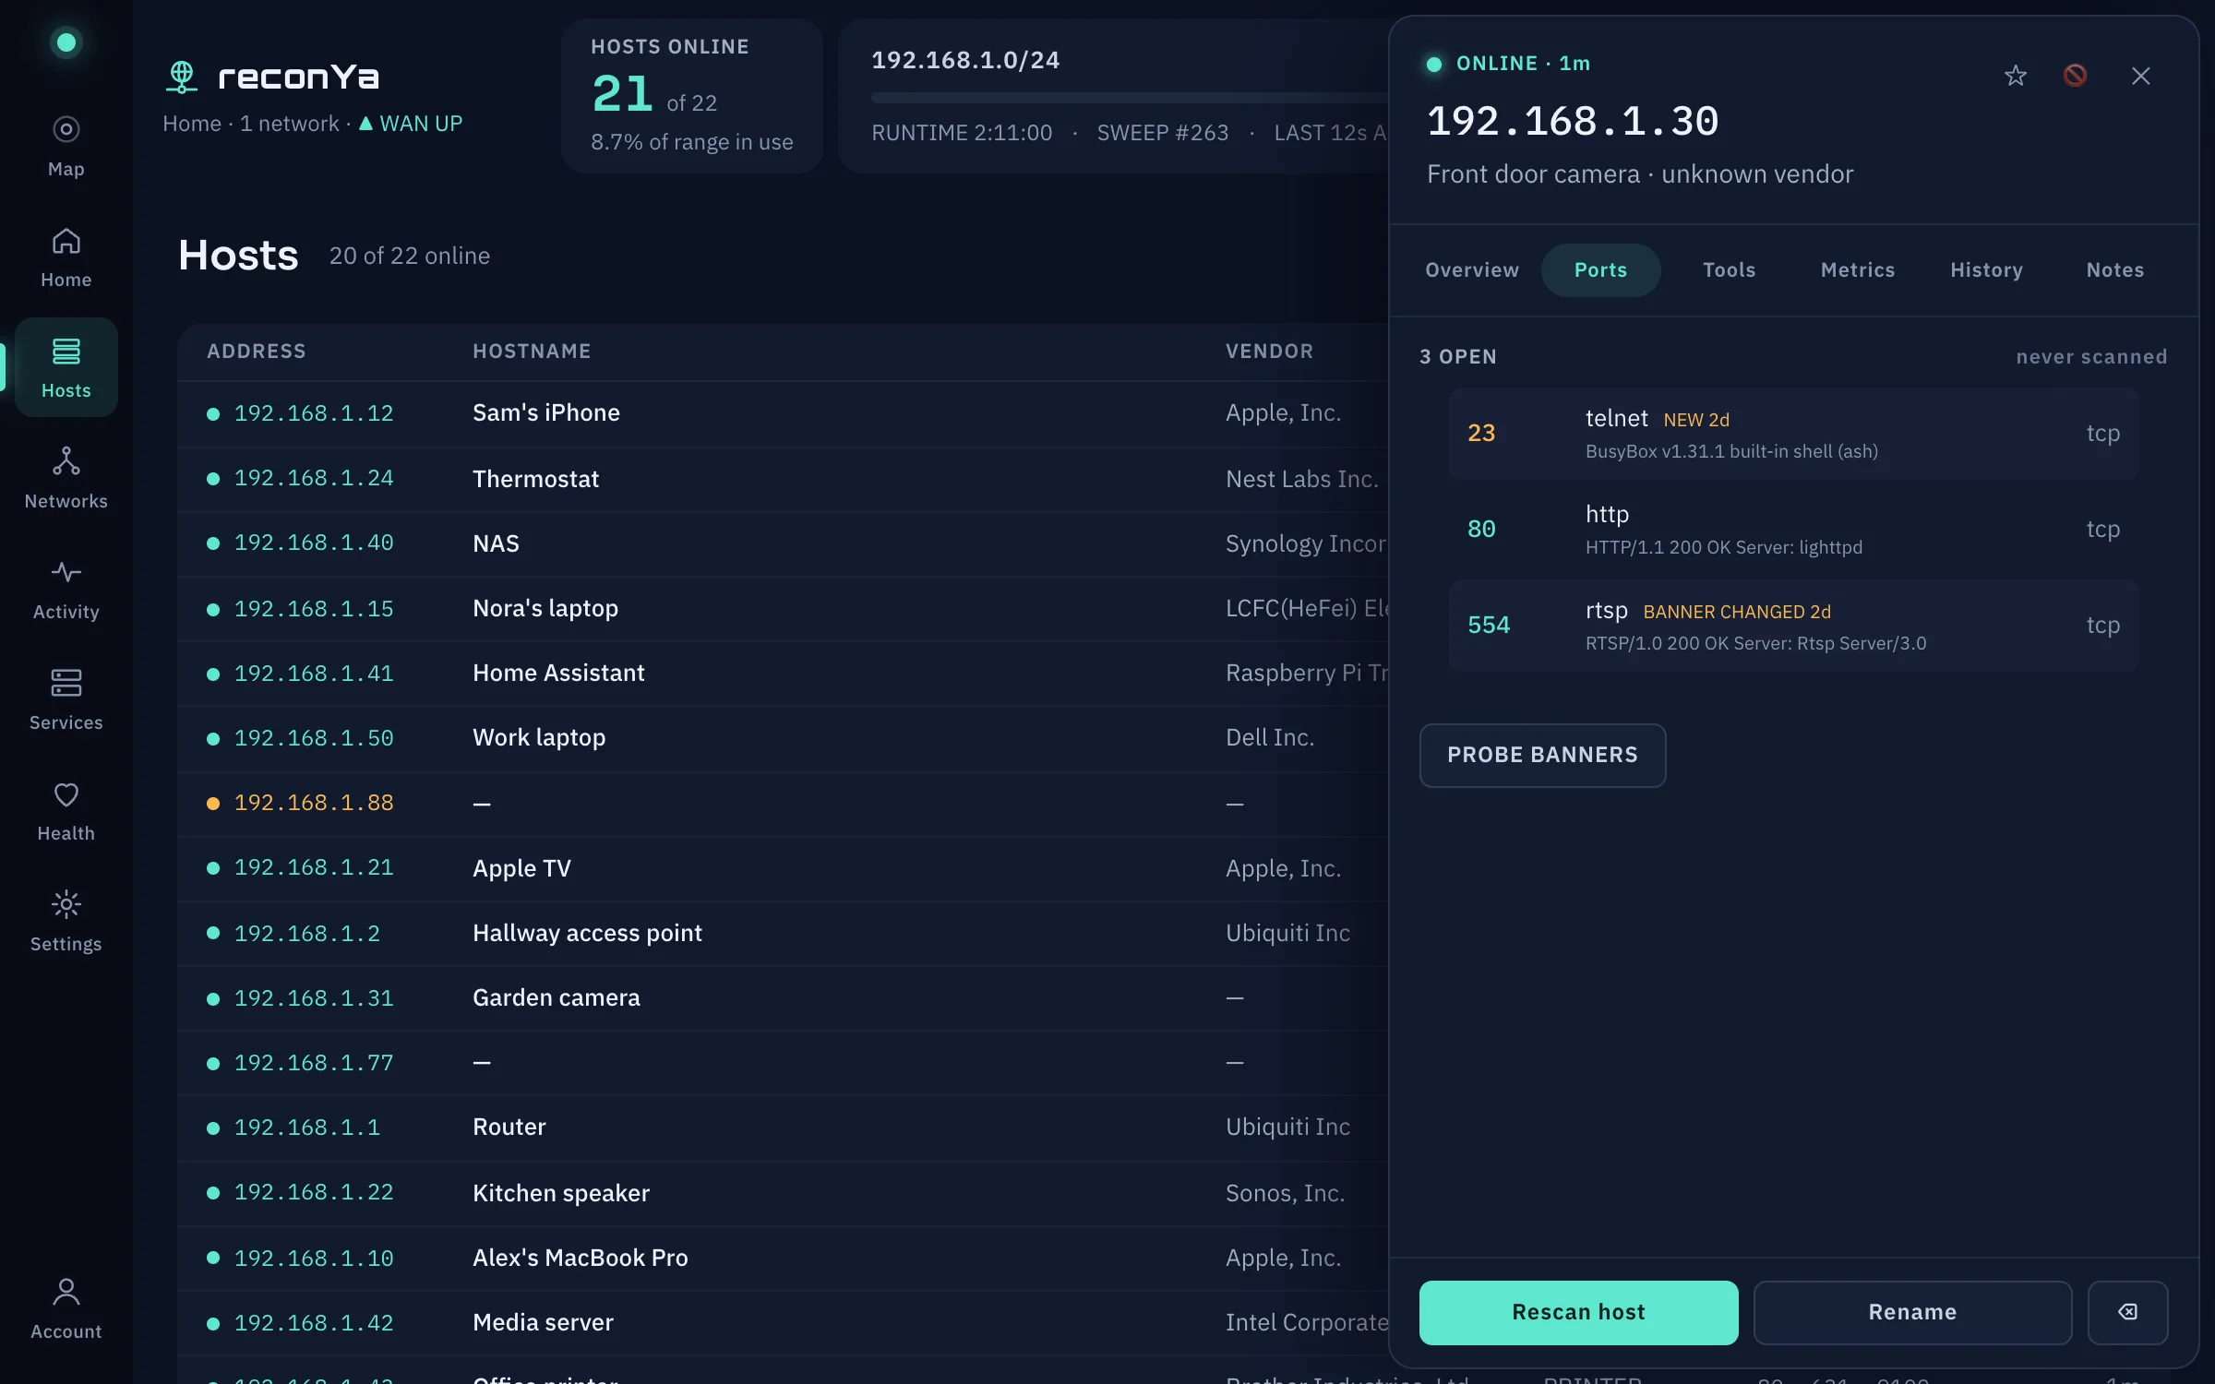Open the Health section
This screenshot has width=2215, height=1384.
[x=66, y=810]
